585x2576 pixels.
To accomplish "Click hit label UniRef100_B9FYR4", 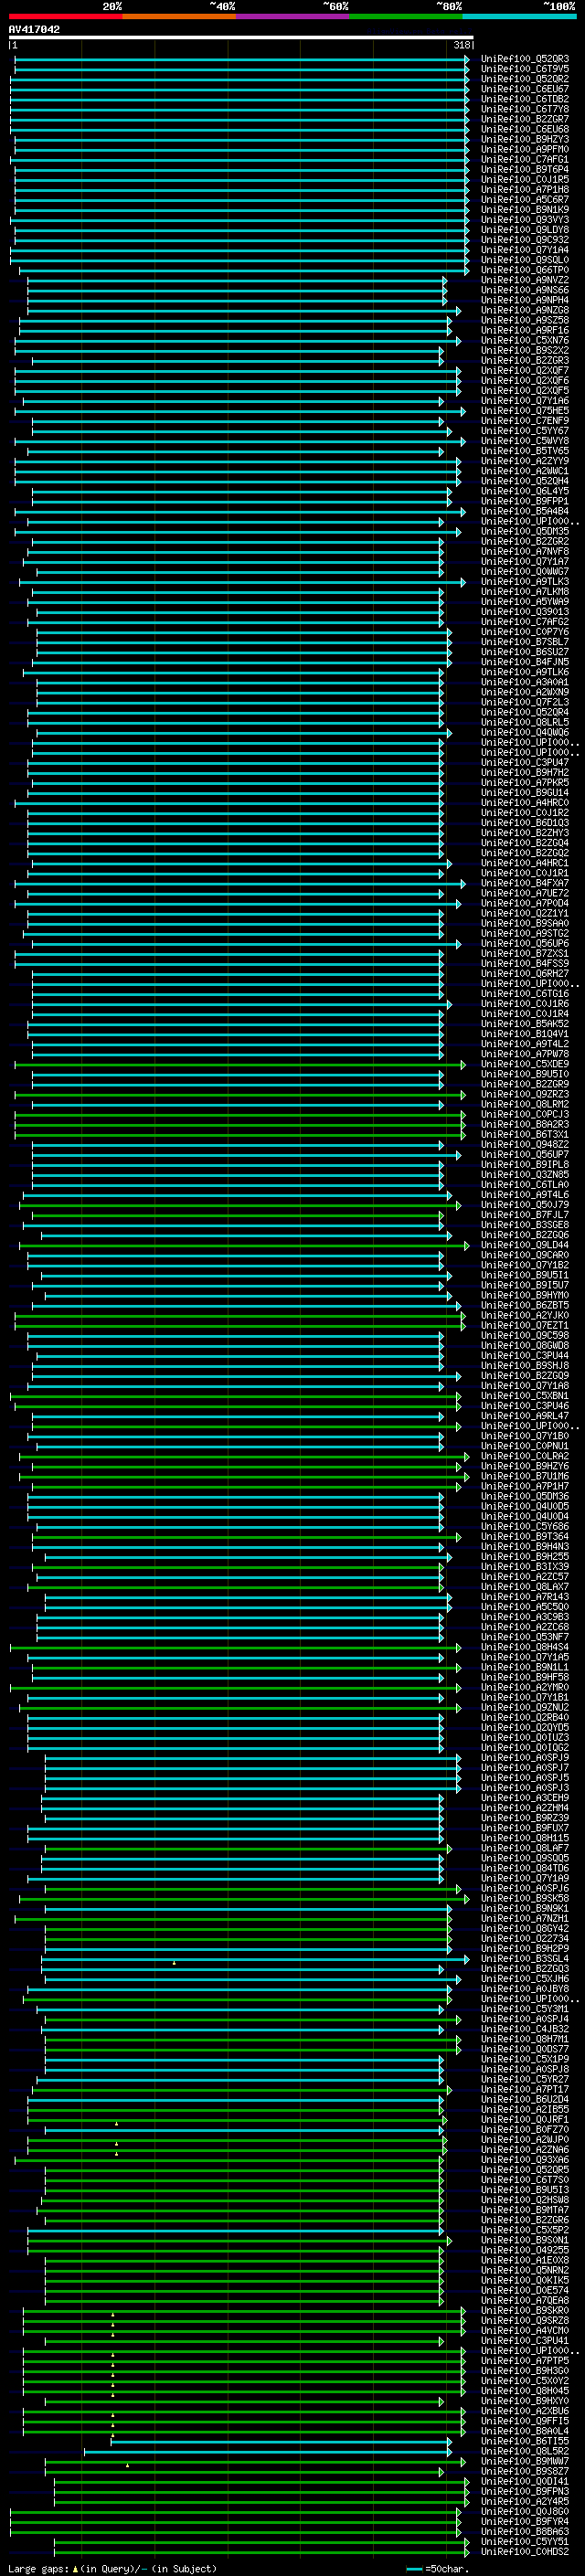I will (x=525, y=2521).
